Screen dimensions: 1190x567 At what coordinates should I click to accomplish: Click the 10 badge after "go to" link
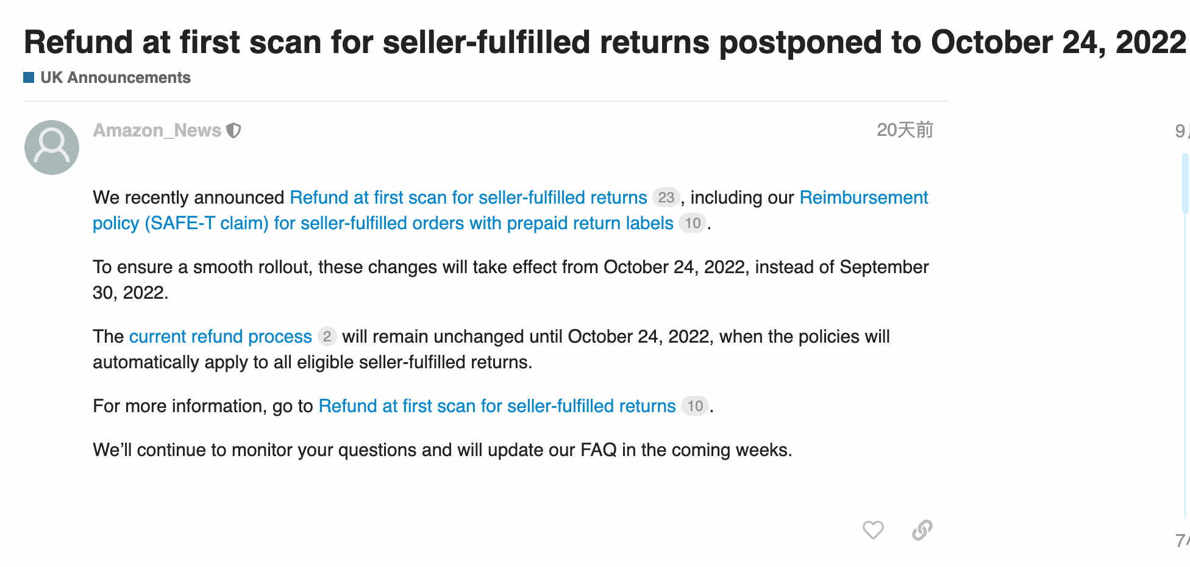695,406
